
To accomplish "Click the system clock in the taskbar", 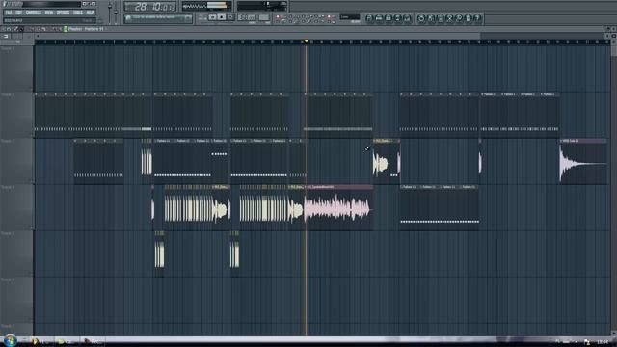I will [x=602, y=342].
